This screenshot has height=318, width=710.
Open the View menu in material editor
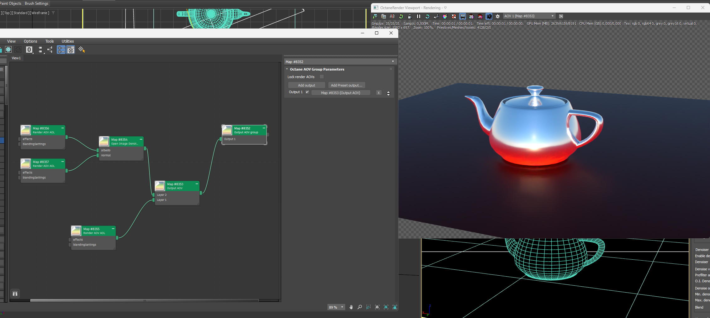click(11, 41)
